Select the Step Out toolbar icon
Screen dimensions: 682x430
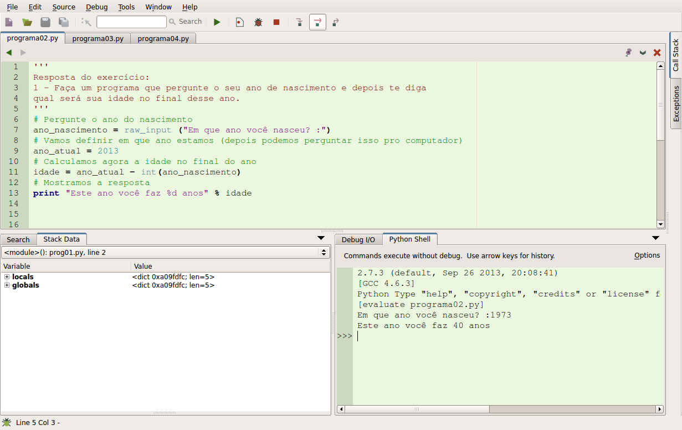tap(335, 22)
